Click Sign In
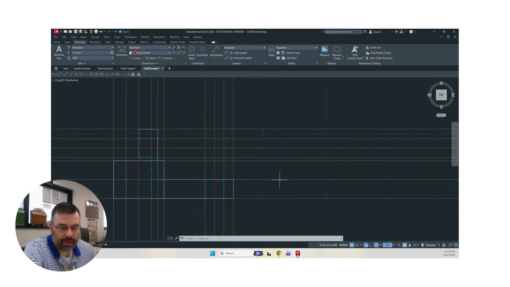Image resolution: width=510 pixels, height=287 pixels. 375,31
